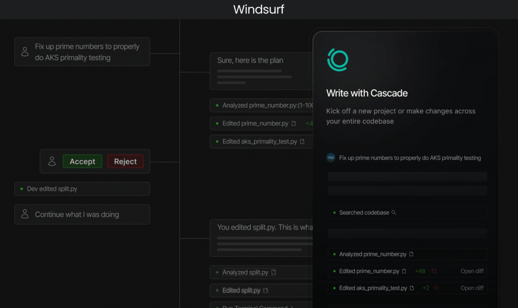Click the YM user avatar
Image resolution: width=518 pixels, height=308 pixels.
[331, 158]
